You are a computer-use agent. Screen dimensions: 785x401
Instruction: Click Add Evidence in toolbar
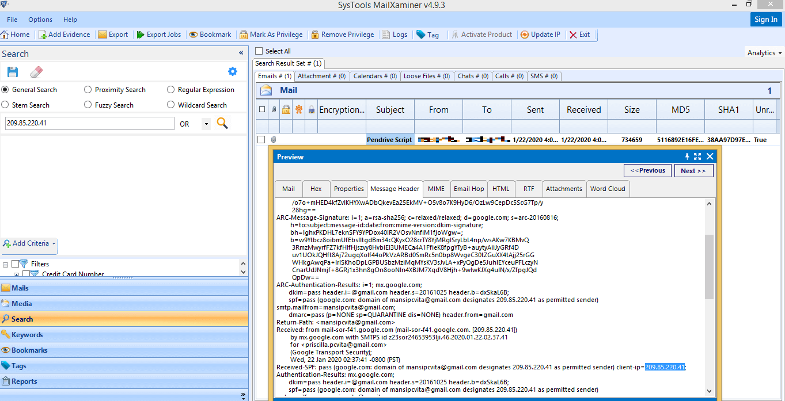point(65,35)
